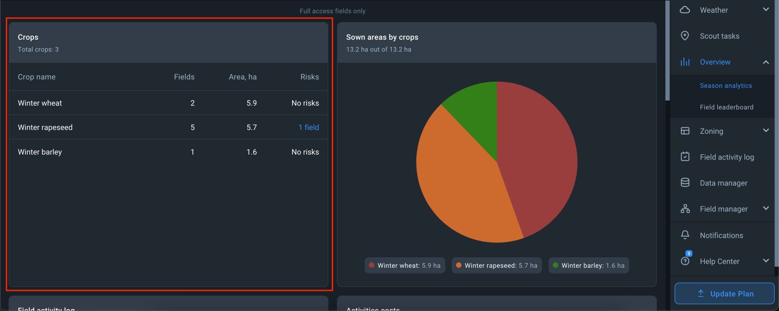
Task: Expand the Zoning submenu chevron
Action: coord(766,131)
